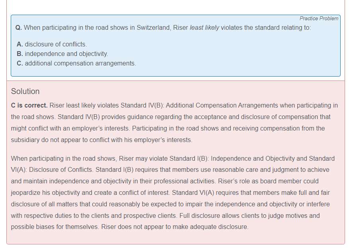Click the bold letter 'C.' option marker

20,63
